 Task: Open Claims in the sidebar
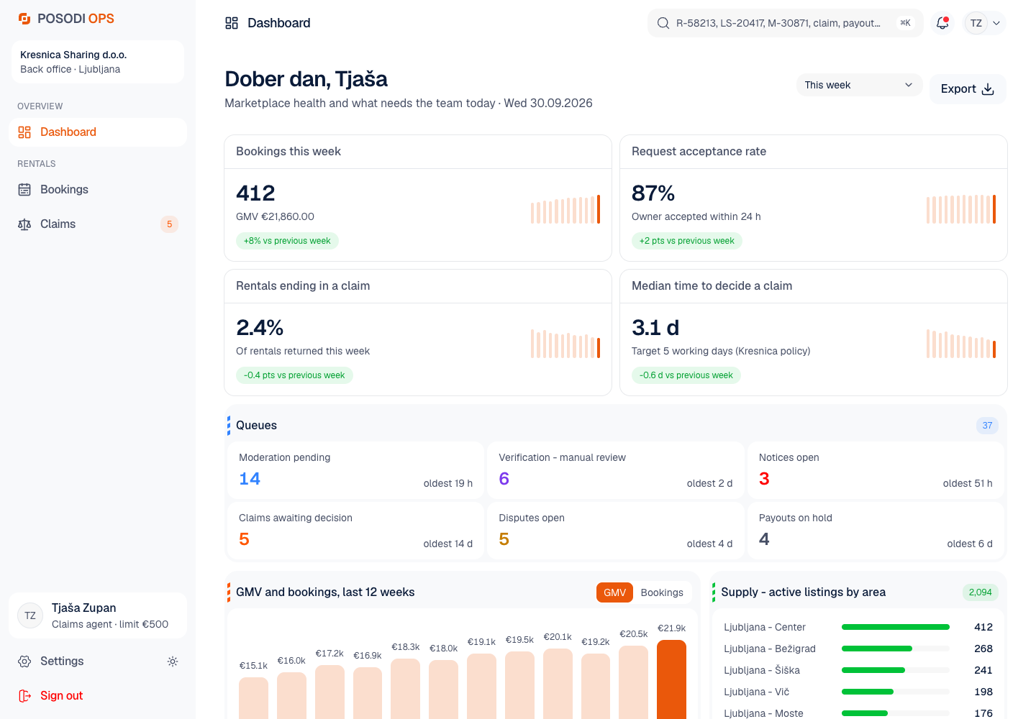(x=98, y=224)
